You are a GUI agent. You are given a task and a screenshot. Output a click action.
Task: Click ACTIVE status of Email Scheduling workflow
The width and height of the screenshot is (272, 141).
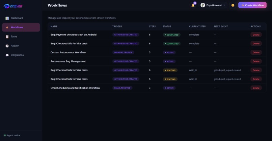[169, 88]
